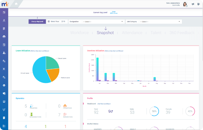Click the Profile panel title
Viewport: 203px width, 130px height.
click(x=90, y=98)
